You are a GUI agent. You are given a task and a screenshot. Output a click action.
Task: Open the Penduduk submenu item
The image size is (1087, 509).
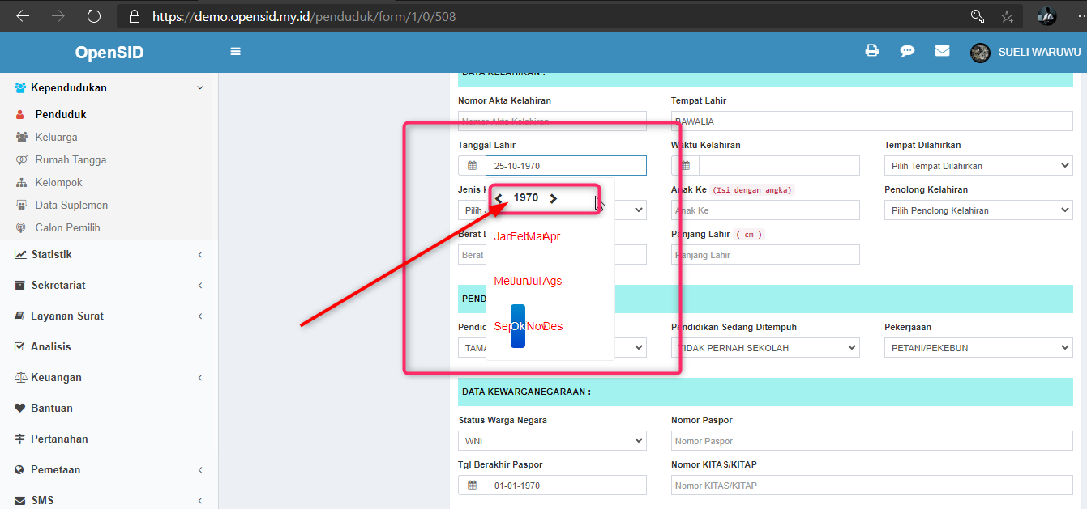[x=61, y=114]
